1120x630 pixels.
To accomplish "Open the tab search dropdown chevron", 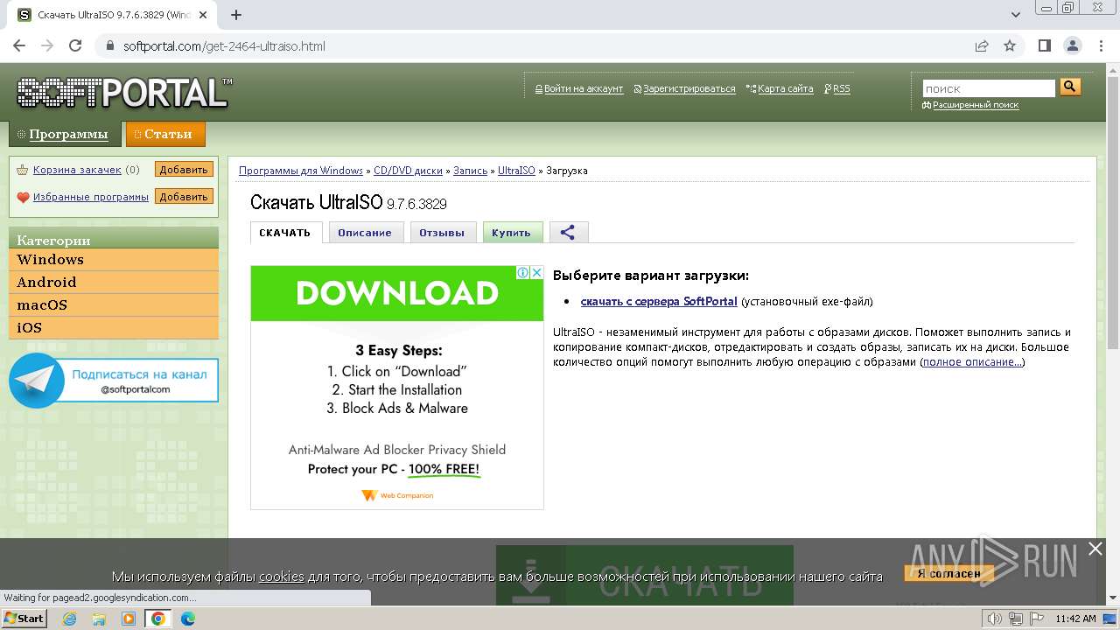I will [1016, 15].
